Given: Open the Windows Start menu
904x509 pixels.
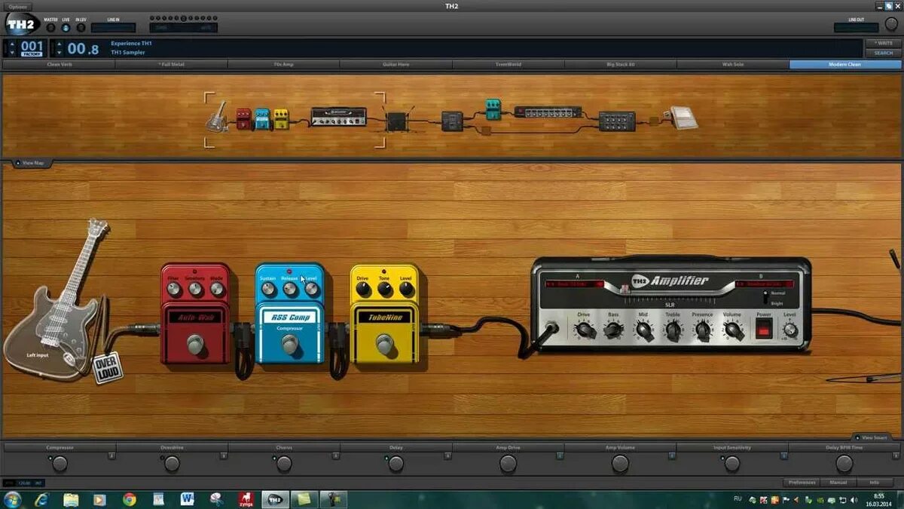Looking at the screenshot, I should click(x=13, y=499).
